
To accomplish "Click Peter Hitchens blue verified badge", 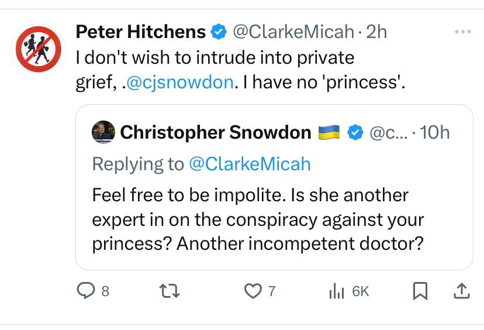I will click(219, 32).
